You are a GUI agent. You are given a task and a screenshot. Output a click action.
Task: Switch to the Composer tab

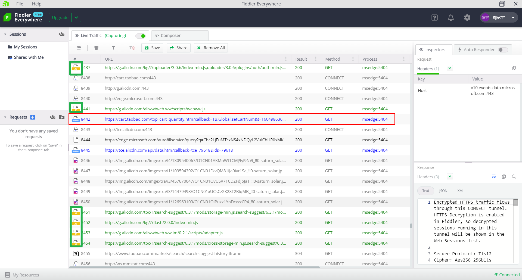click(x=180, y=36)
